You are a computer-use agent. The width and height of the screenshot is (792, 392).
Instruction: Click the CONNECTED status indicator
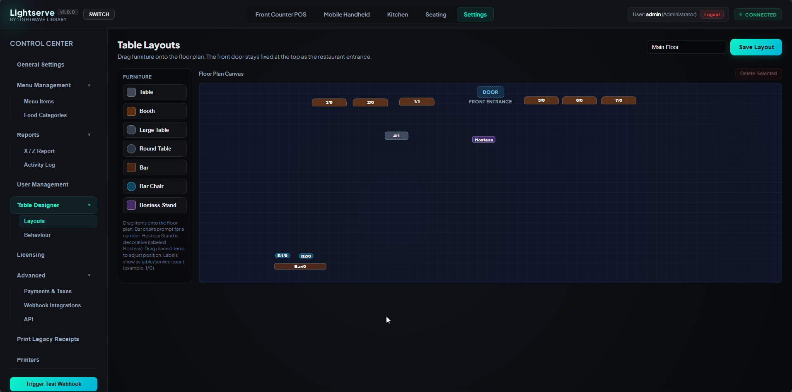(758, 14)
